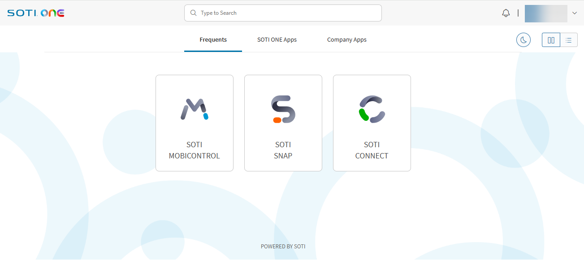
Task: Click the SOTI CONNECT label text
Action: pyautogui.click(x=372, y=150)
